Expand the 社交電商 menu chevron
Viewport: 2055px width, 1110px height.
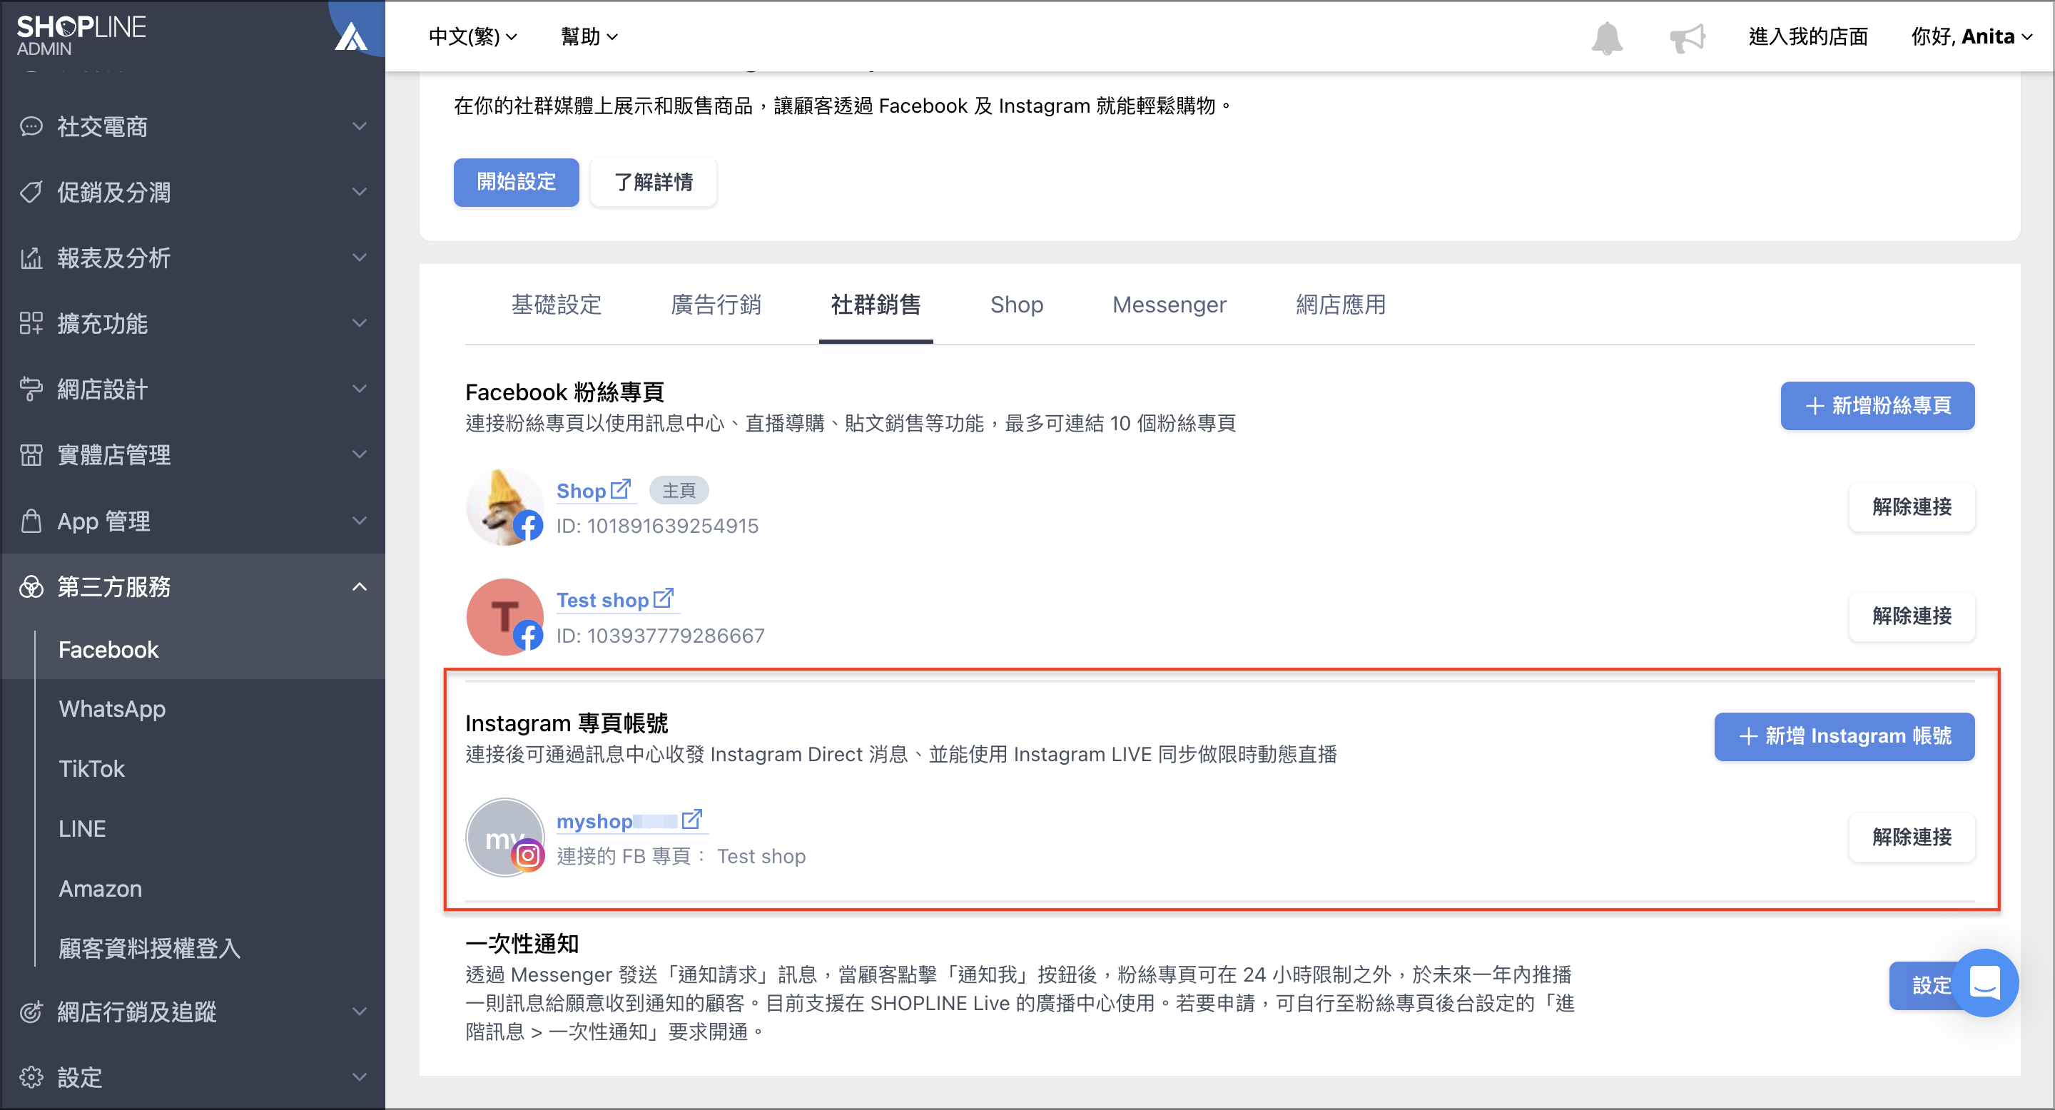(360, 126)
